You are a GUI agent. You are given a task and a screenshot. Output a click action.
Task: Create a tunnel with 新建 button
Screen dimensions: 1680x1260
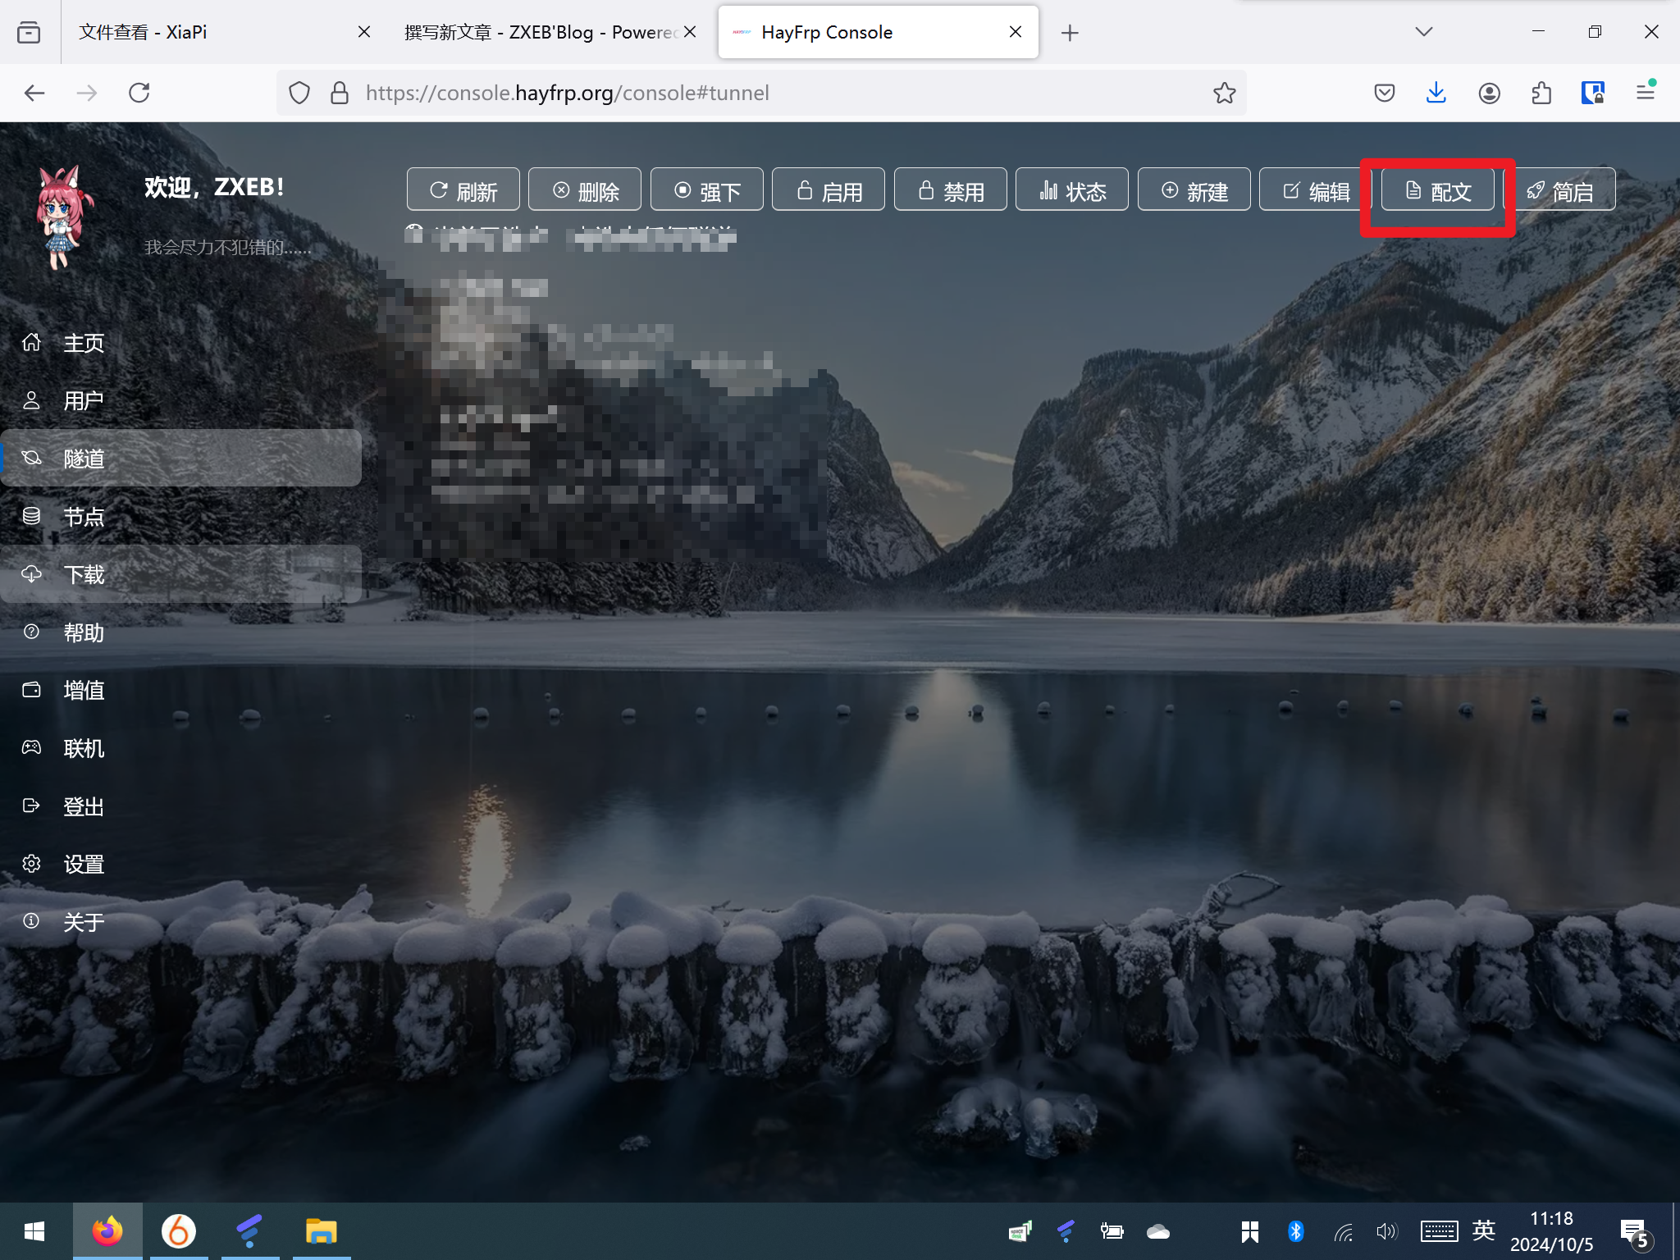pyautogui.click(x=1194, y=190)
